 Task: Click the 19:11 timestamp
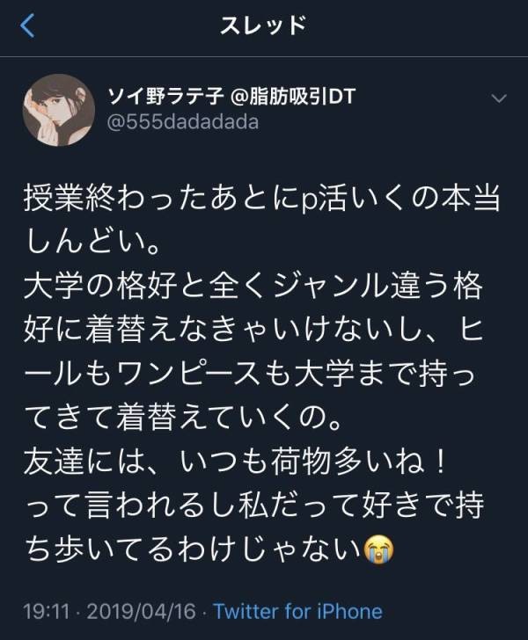pos(46,611)
